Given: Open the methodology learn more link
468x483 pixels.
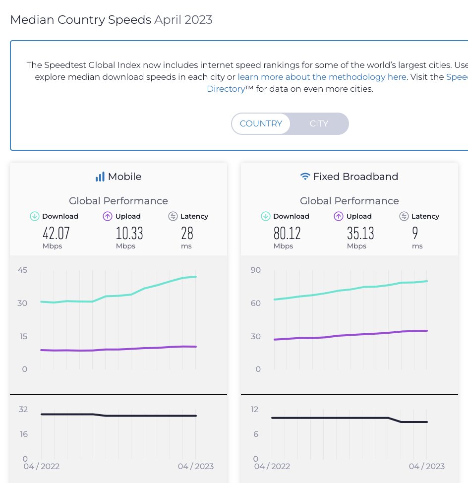Looking at the screenshot, I should 322,77.
